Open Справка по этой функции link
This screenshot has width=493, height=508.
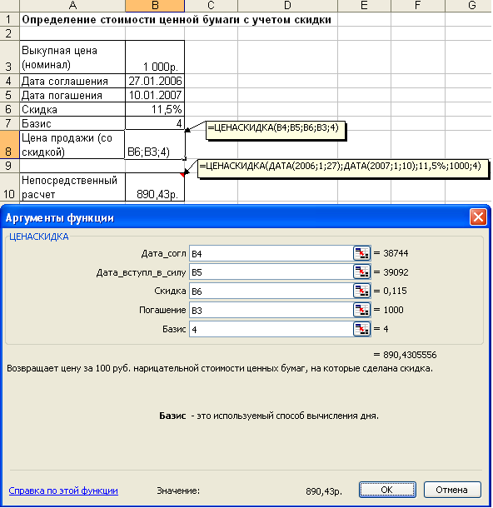coord(63,491)
